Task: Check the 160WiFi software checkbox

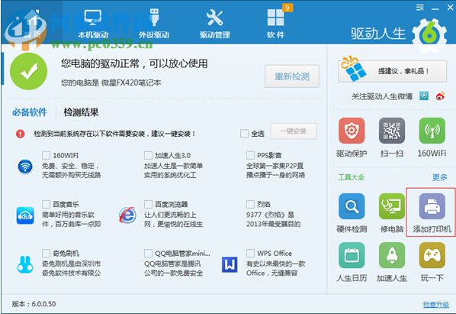Action: coord(46,155)
